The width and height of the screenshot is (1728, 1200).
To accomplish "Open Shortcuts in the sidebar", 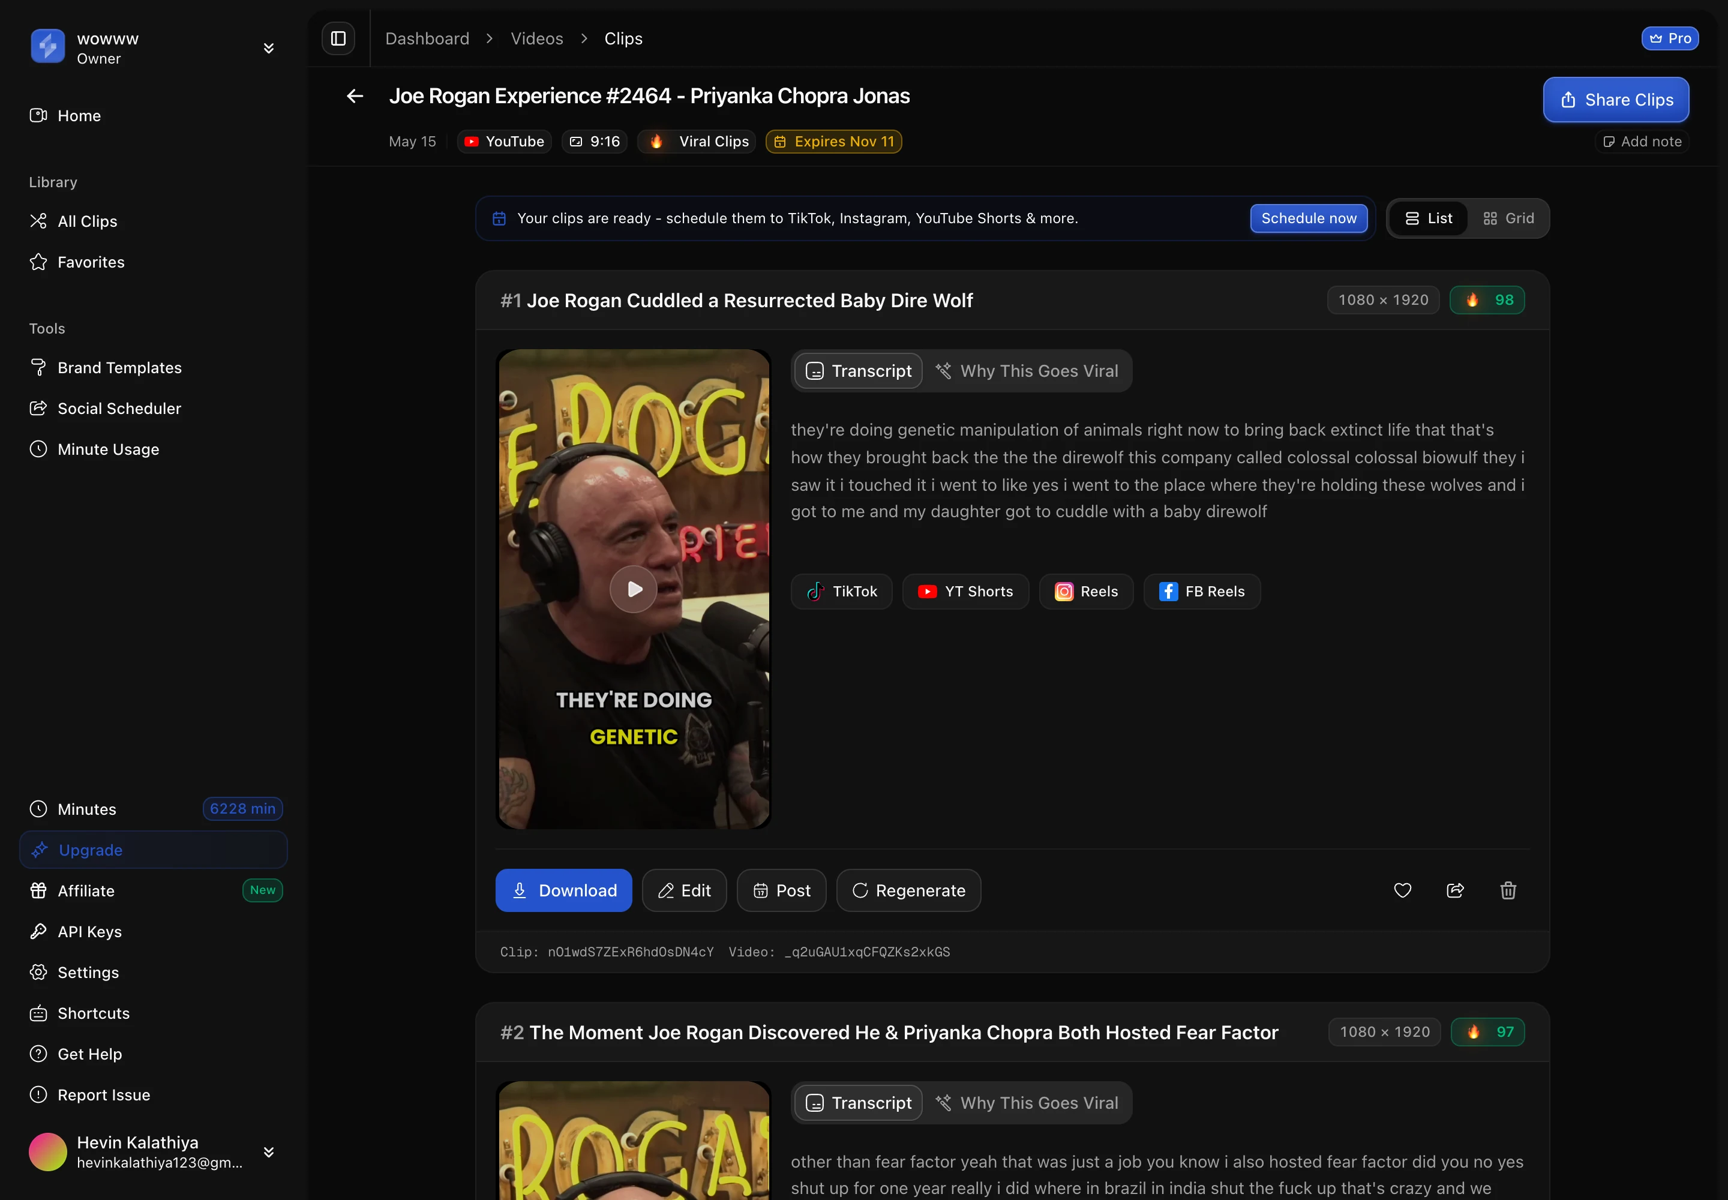I will coord(154,1013).
